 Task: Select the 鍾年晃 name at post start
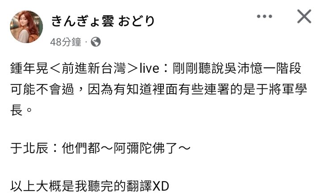pos(29,68)
